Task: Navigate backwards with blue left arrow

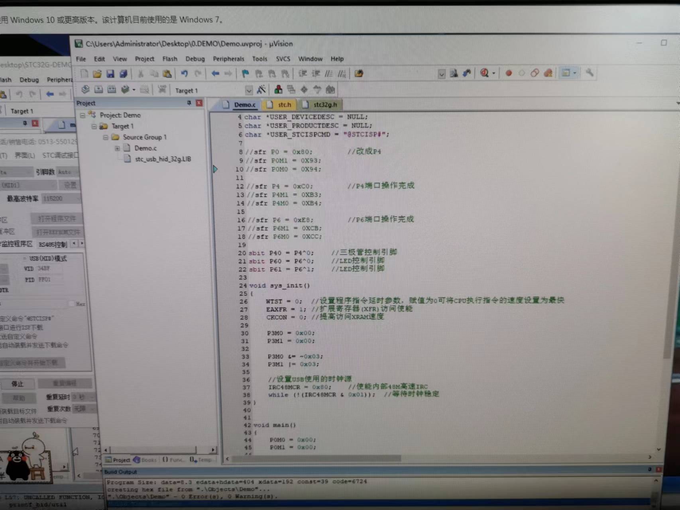Action: [x=215, y=73]
